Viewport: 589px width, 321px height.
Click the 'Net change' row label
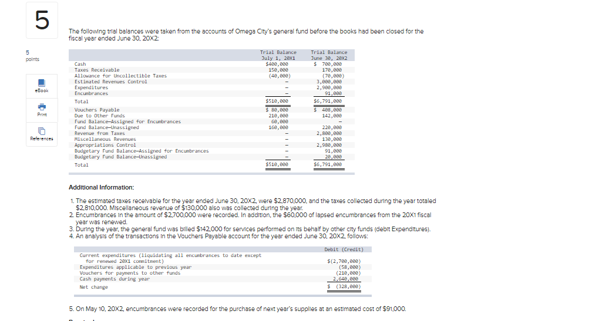tap(93, 287)
